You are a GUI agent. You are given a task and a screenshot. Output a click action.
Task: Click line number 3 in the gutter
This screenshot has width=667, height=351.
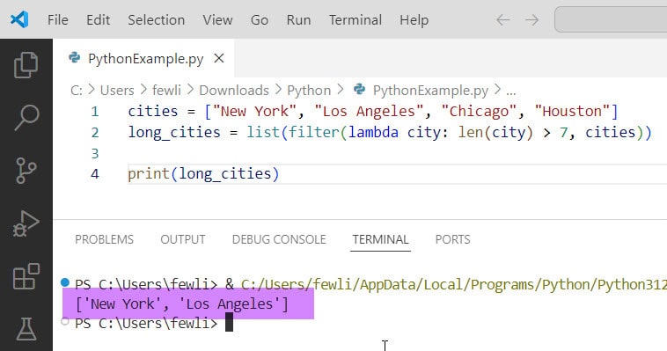95,153
